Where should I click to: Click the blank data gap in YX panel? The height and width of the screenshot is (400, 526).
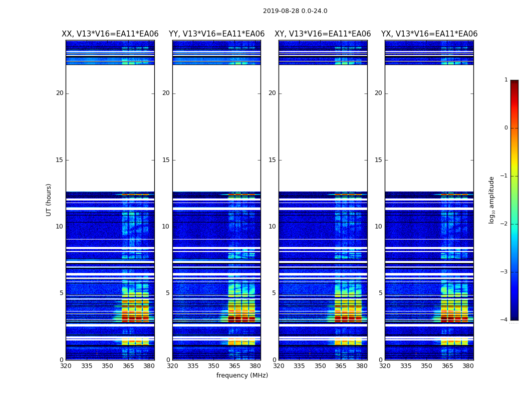pos(429,127)
